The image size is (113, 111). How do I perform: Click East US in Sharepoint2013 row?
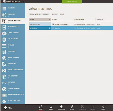99,24
